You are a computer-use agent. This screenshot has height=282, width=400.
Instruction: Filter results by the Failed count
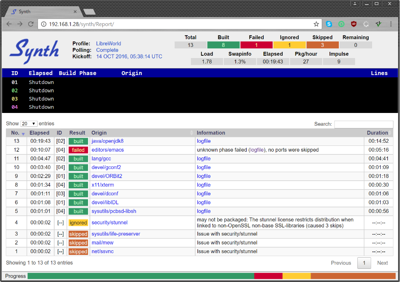point(256,45)
